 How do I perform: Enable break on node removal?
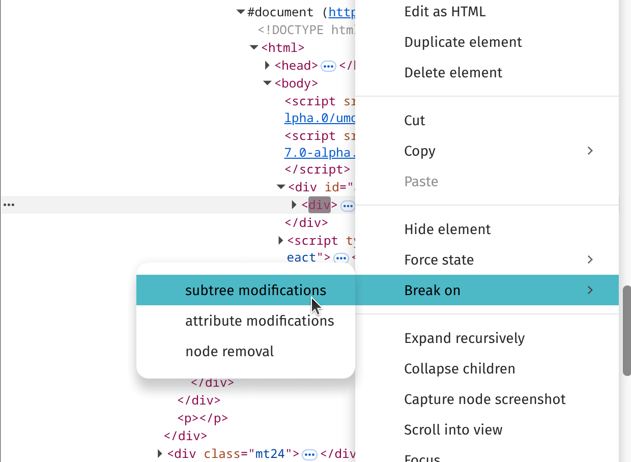tap(230, 351)
